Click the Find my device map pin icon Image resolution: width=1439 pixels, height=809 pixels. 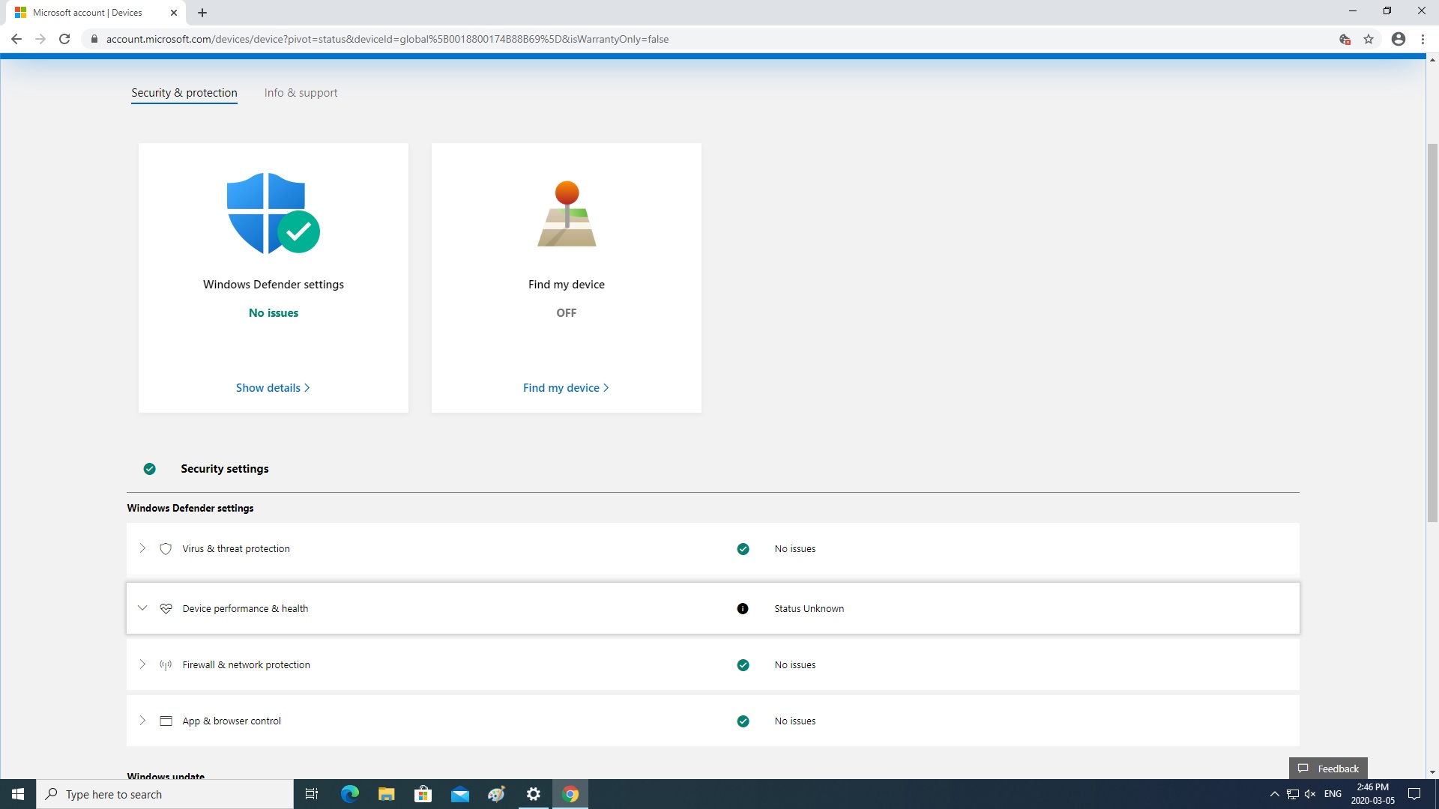(x=567, y=213)
